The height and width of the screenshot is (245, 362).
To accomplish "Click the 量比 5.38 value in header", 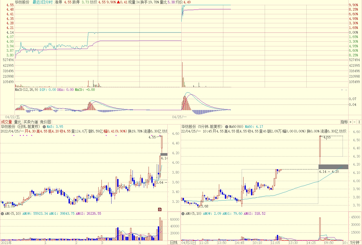I will point(167,2).
